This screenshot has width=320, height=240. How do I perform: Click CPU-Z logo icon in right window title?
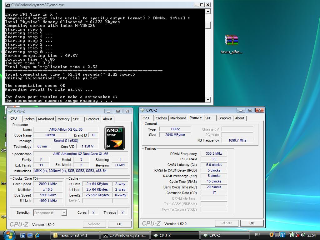142,110
